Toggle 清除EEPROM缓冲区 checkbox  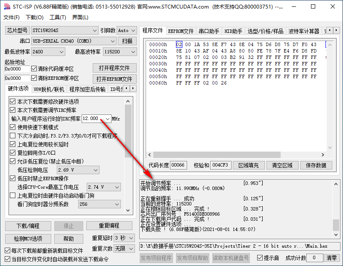[x=34, y=78]
